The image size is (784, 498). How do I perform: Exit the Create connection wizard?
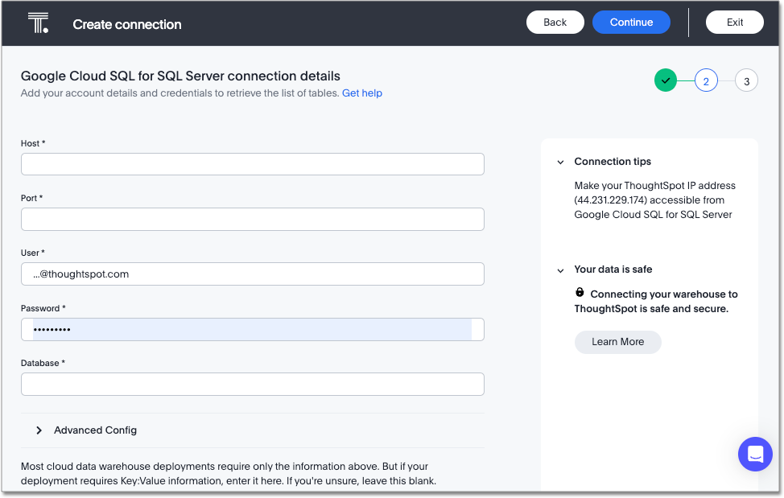pos(734,23)
